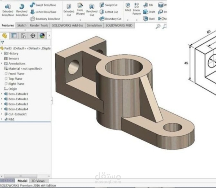216x188 pixels.
Task: Apply the Fillet tool
Action: click(x=128, y=7)
